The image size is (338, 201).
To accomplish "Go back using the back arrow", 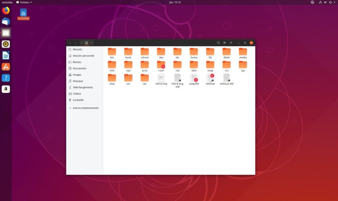I will tap(70, 43).
